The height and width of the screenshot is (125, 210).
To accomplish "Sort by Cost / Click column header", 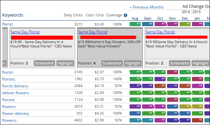I will tap(95, 15).
